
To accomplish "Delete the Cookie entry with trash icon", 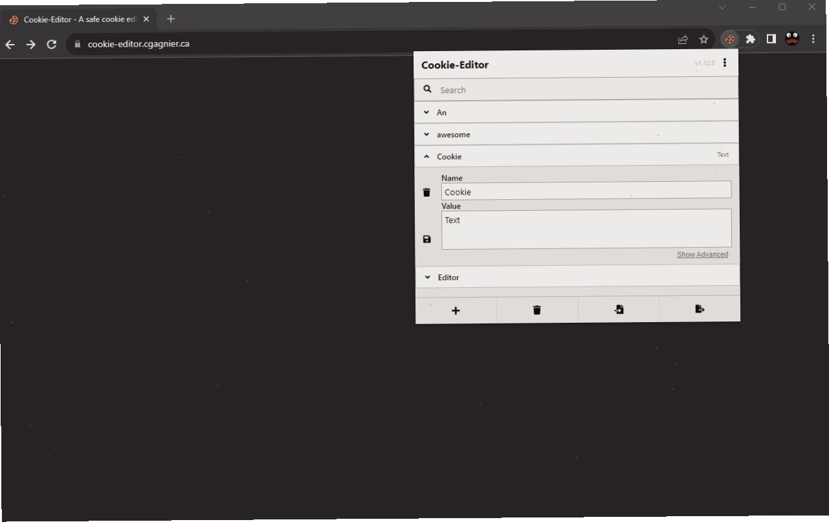I will 426,192.
